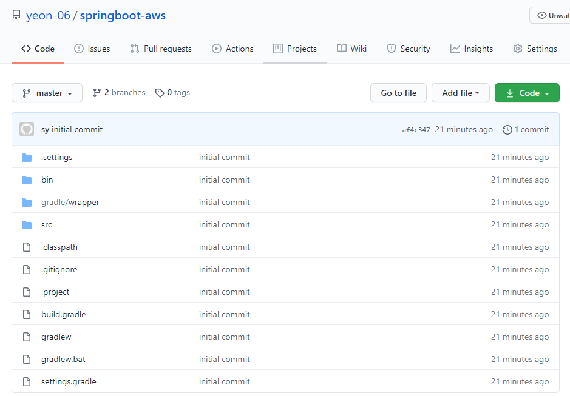Click the build.gradle file icon
Screen dimensions: 570x396
point(27,314)
